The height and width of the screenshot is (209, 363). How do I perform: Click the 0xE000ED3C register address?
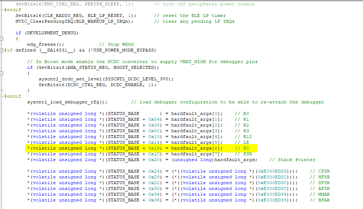pos(272,188)
